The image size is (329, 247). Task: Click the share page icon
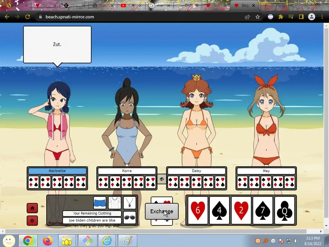pyautogui.click(x=247, y=17)
